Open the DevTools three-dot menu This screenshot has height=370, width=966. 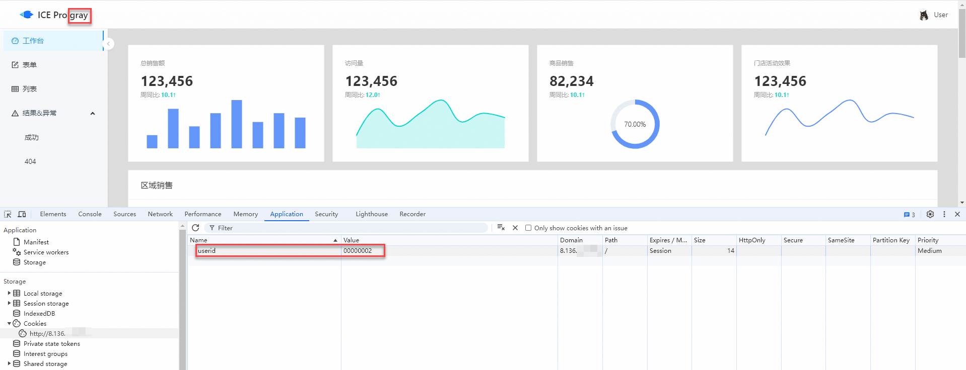tap(944, 214)
